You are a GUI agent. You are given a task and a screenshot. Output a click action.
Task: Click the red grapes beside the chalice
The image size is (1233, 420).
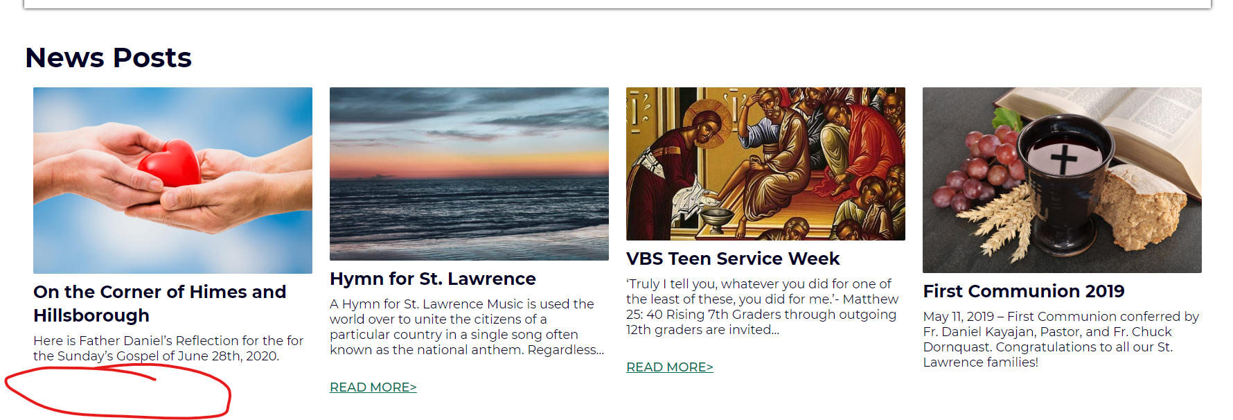[977, 170]
